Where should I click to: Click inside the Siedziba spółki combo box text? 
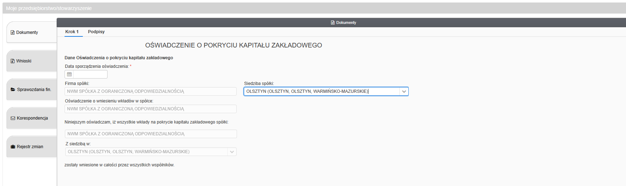click(322, 91)
